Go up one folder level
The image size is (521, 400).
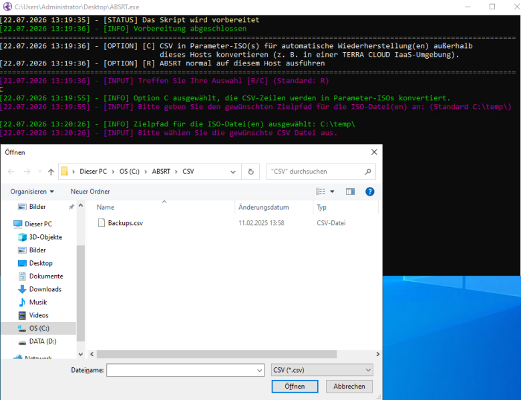coord(51,172)
